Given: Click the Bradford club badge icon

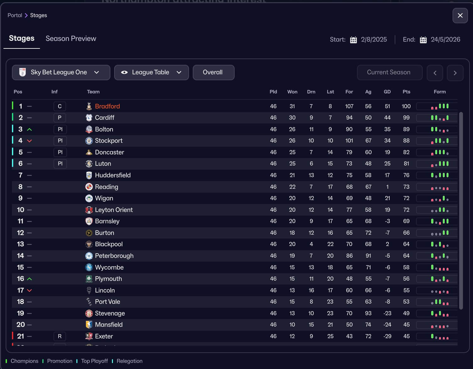Looking at the screenshot, I should 89,106.
